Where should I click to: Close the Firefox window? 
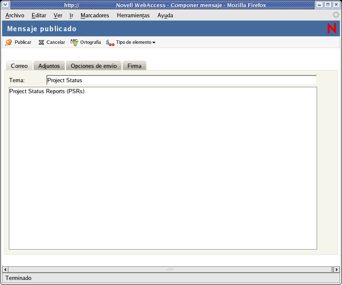337,5
